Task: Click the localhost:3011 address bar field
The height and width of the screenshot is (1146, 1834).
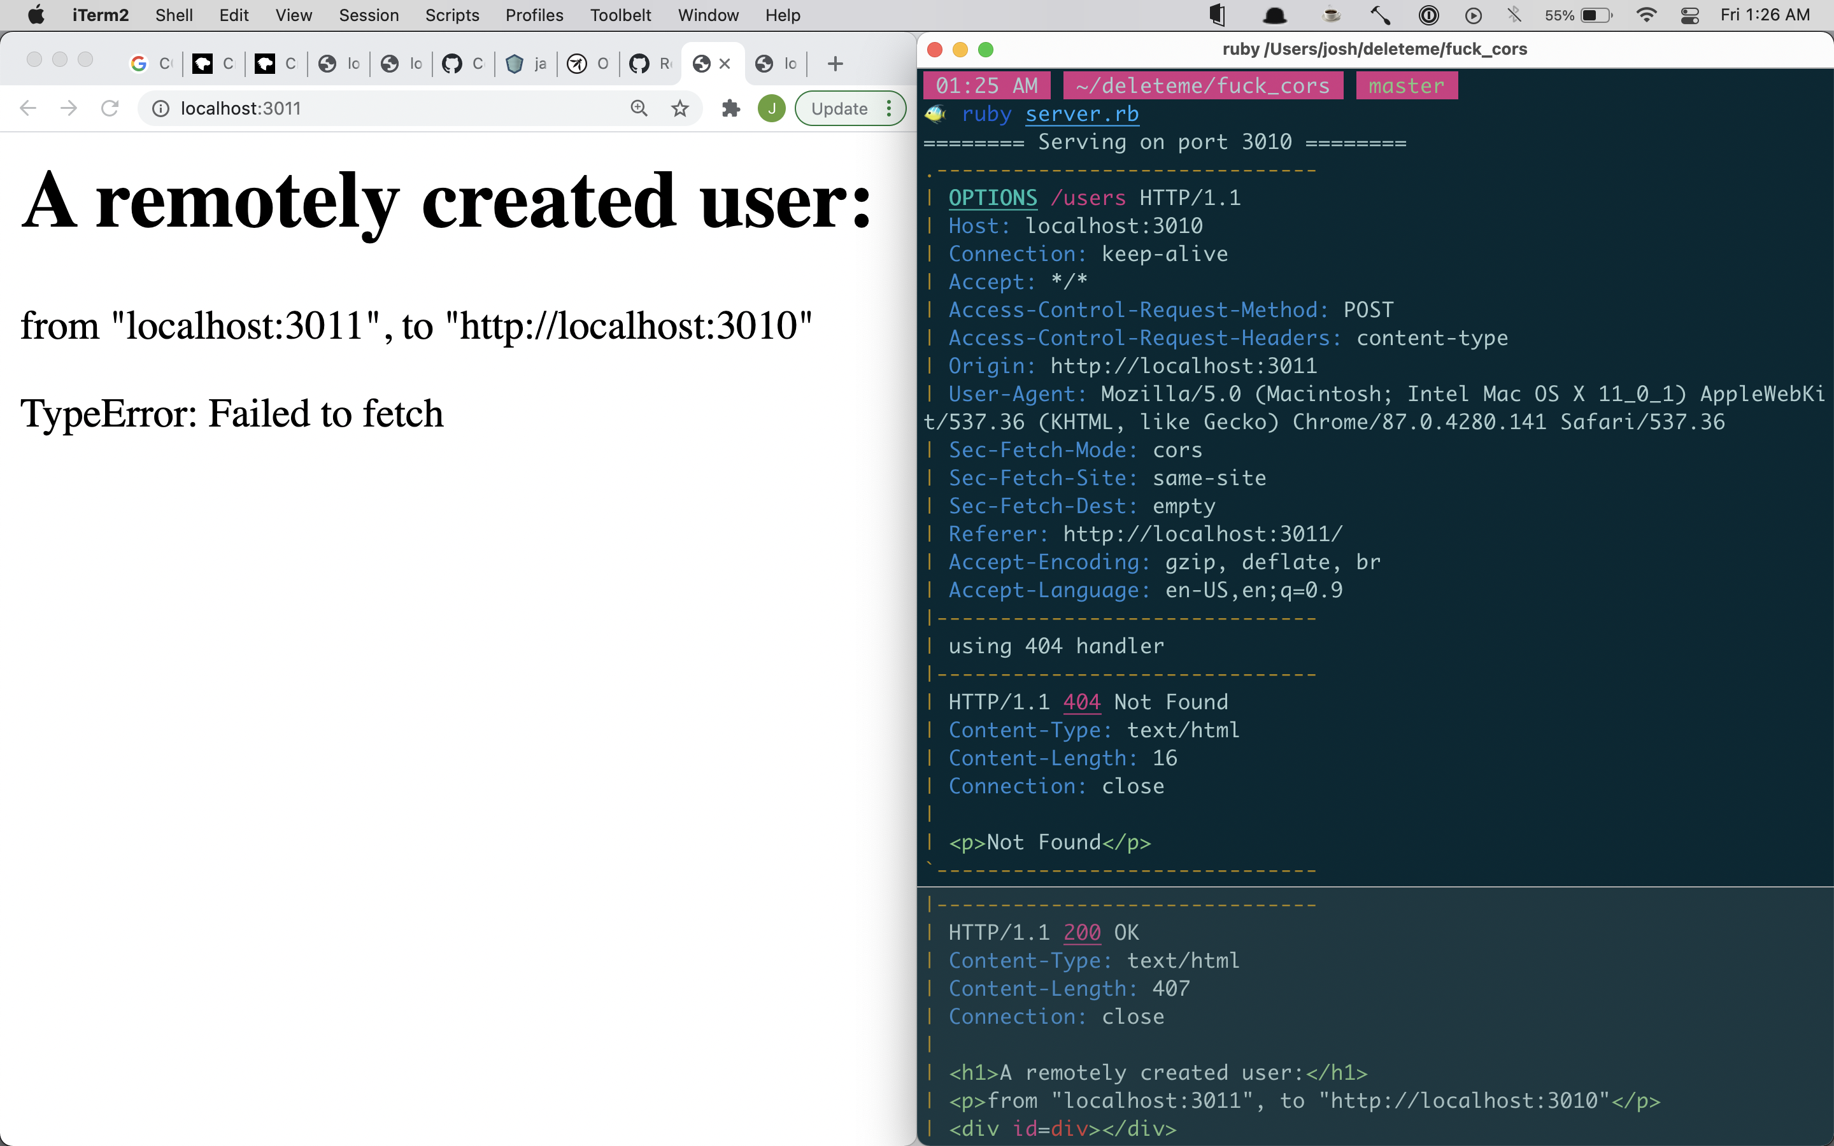Action: point(394,108)
